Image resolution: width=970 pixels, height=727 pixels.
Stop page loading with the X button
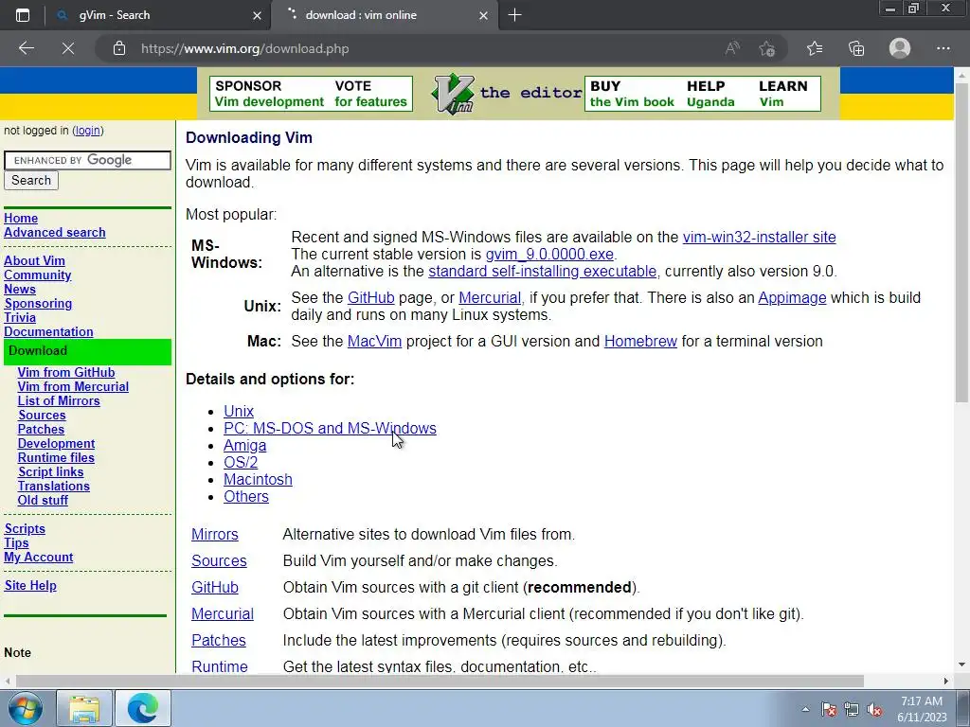68,48
